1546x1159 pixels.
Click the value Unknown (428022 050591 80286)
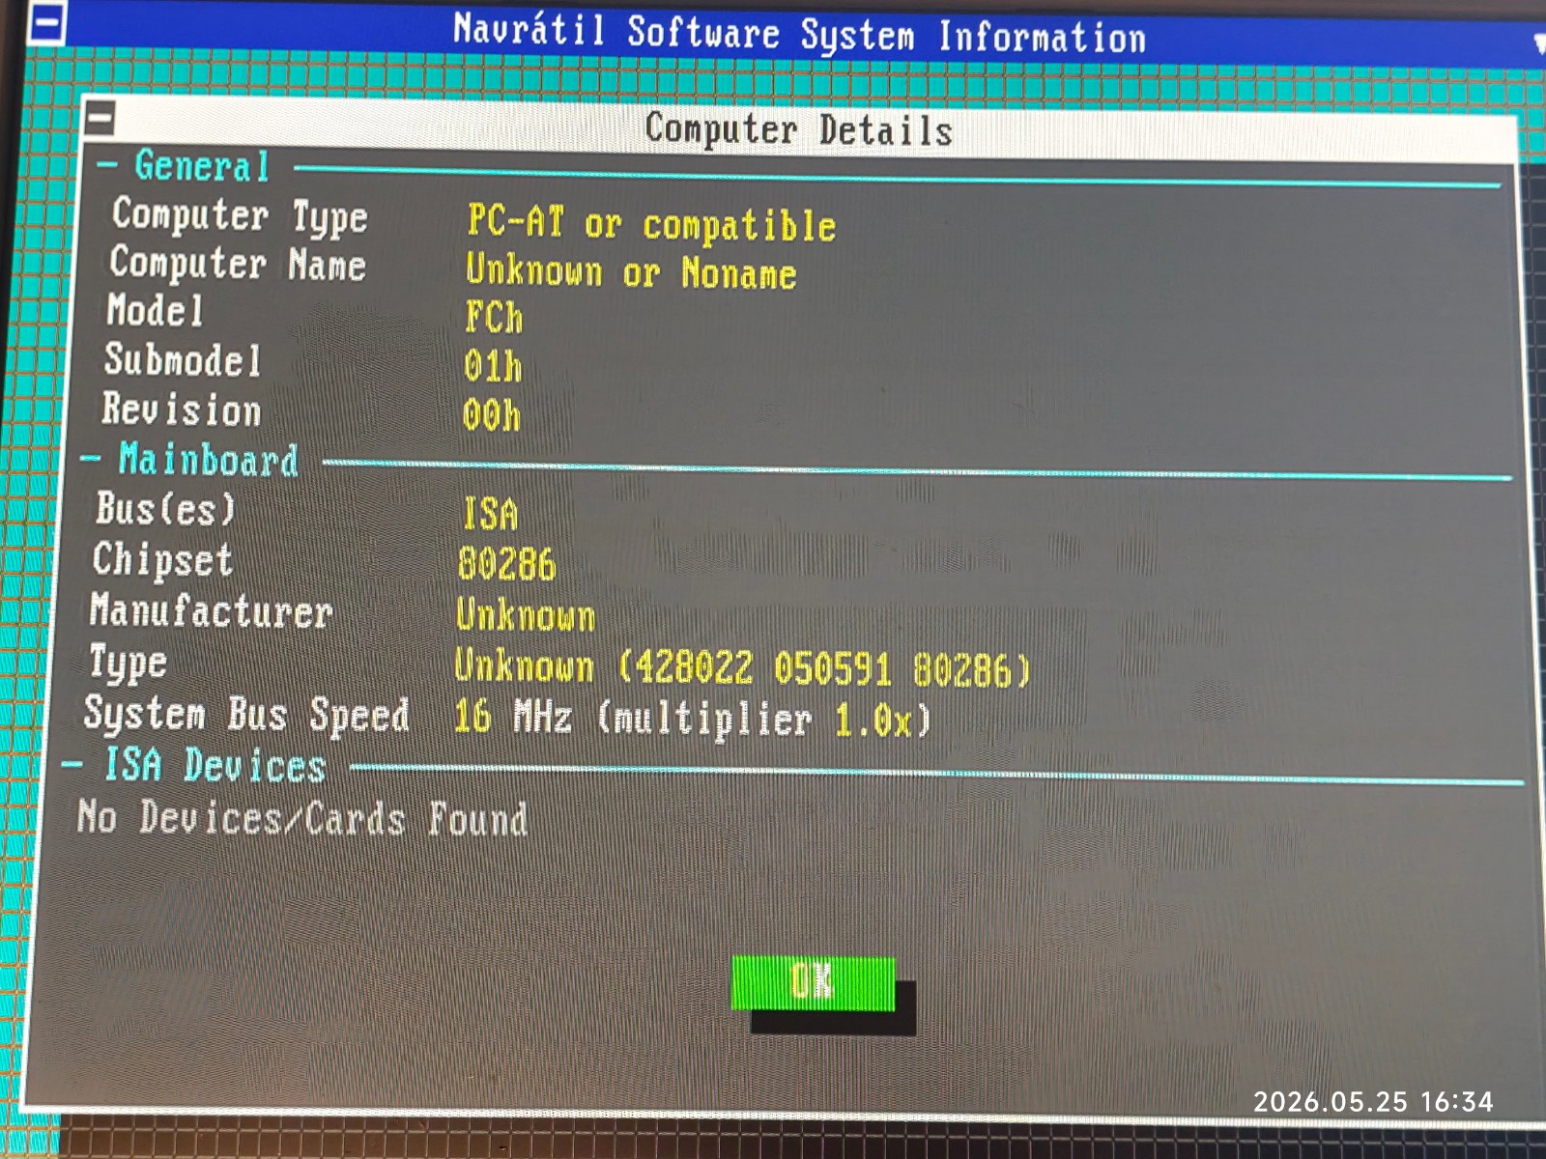point(742,667)
